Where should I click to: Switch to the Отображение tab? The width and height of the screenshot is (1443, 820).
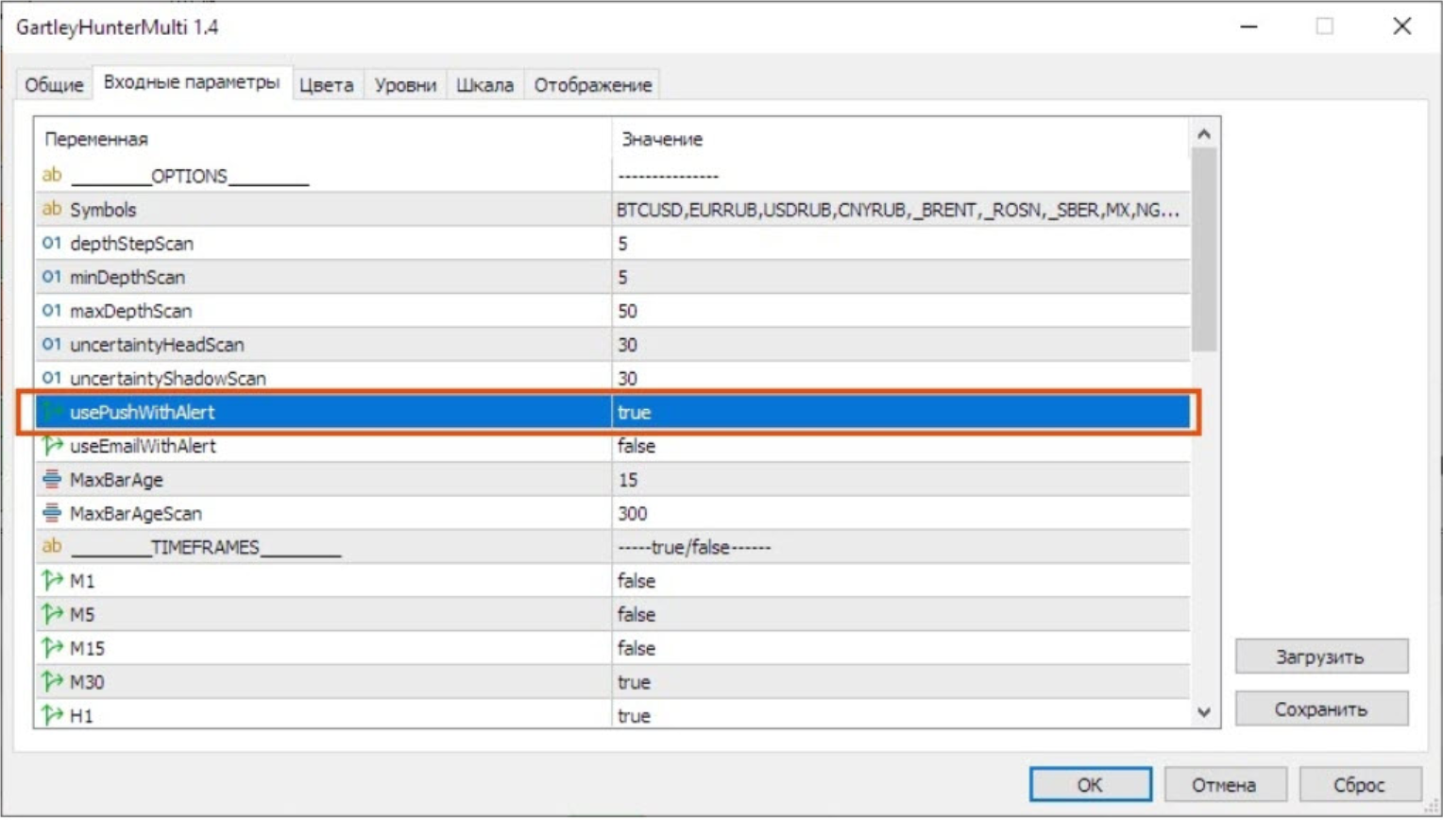(593, 85)
